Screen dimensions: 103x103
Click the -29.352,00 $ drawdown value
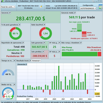tap(96, 50)
